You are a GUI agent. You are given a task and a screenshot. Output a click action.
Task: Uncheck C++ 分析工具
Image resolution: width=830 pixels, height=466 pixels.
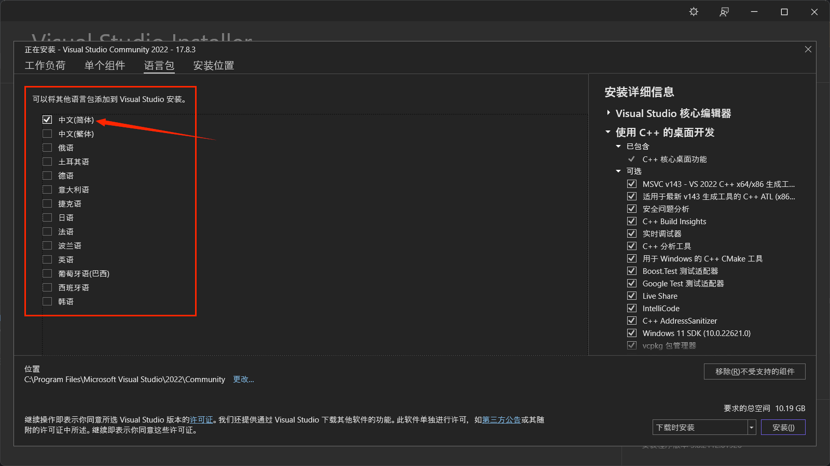(632, 246)
